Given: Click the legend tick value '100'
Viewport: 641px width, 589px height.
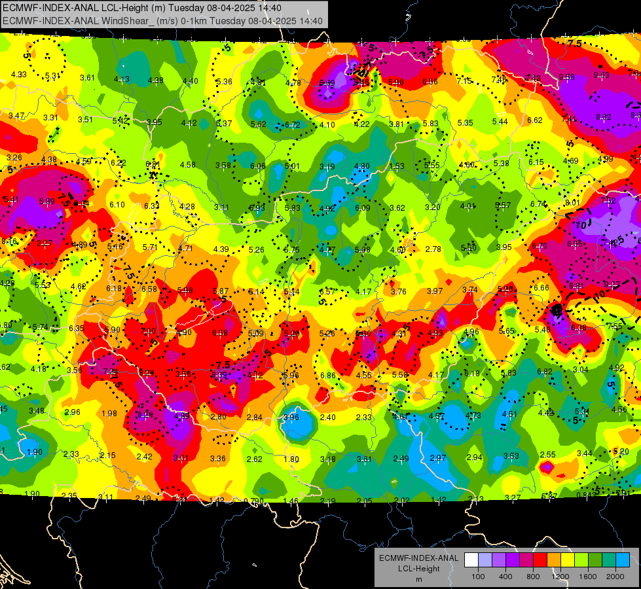Looking at the screenshot, I should [x=478, y=577].
